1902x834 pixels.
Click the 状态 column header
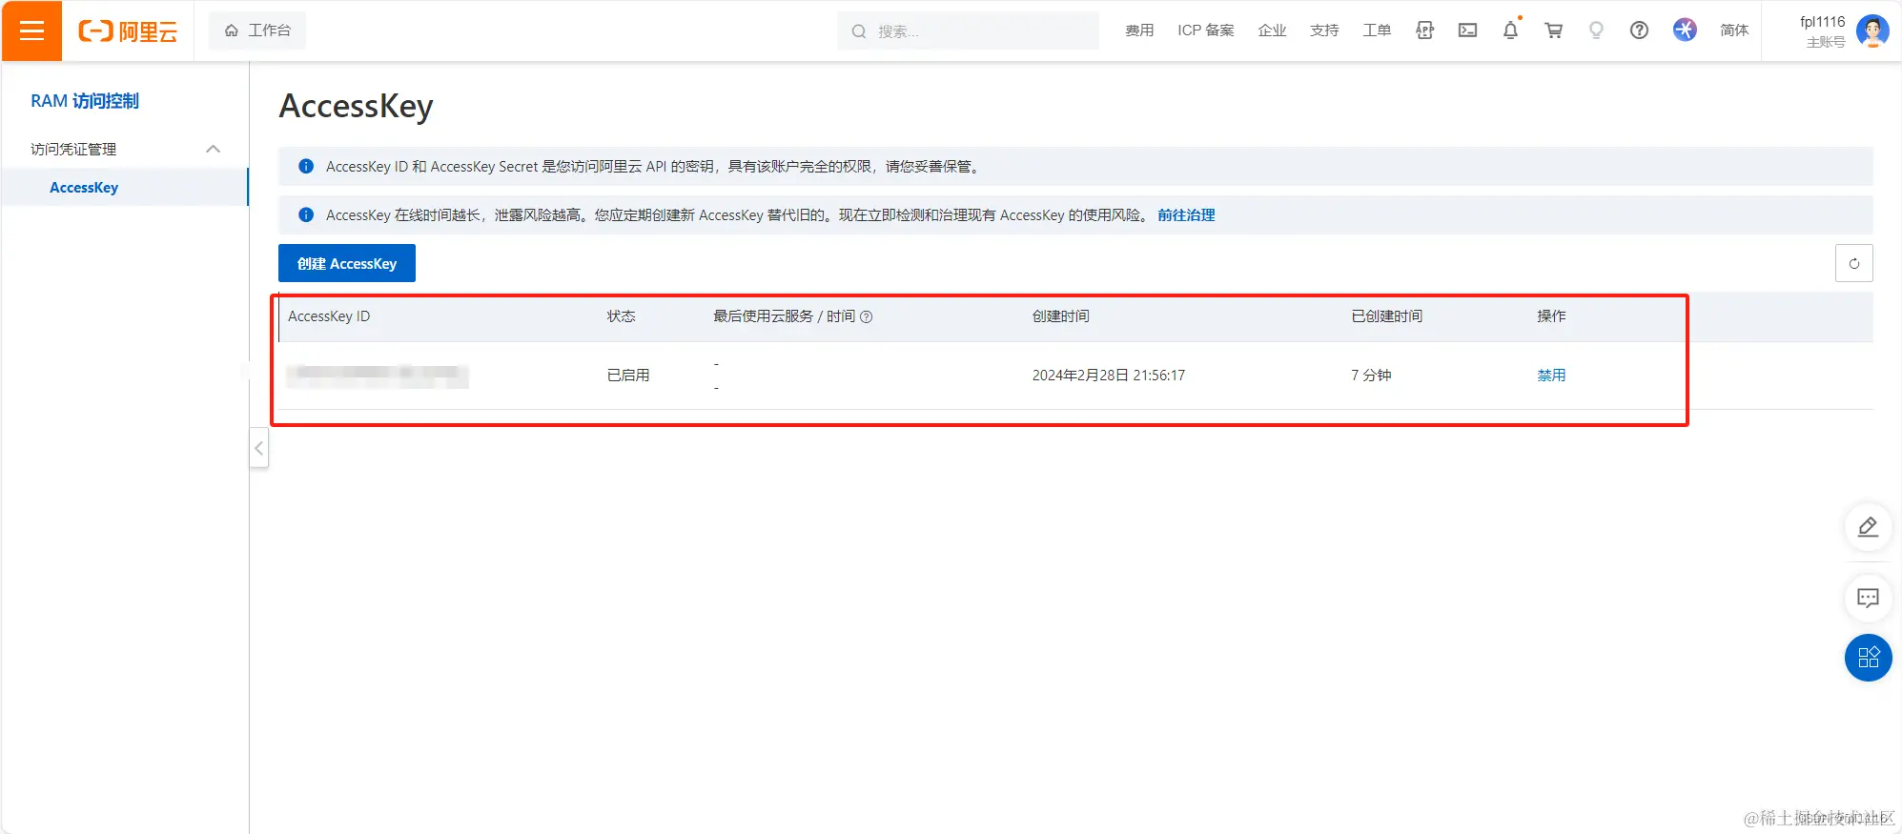point(621,316)
